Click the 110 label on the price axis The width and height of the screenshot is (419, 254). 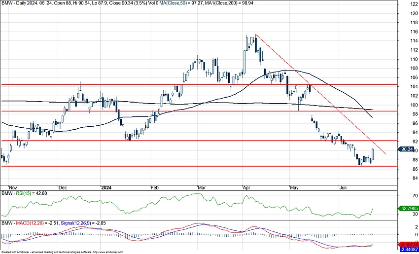[415, 59]
